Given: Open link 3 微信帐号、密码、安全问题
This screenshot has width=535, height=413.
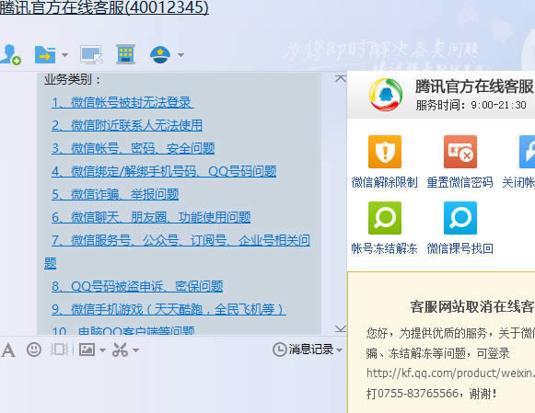Looking at the screenshot, I should pos(134,149).
